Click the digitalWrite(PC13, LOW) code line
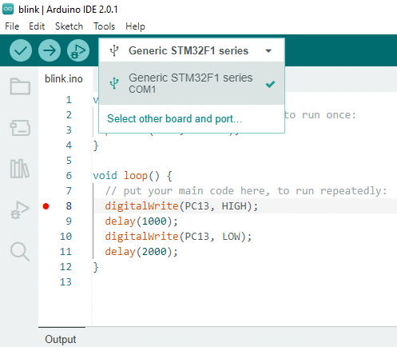 (x=178, y=237)
